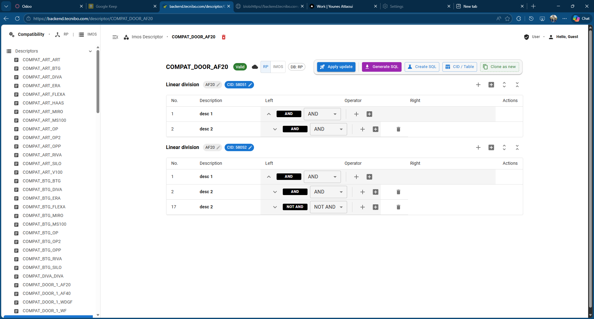Switch to the Google Keep browser tab

coord(123,6)
